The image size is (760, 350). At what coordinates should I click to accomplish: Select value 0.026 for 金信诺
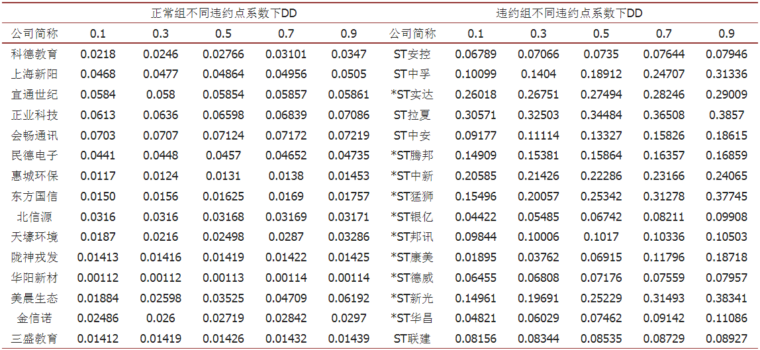[160, 318]
